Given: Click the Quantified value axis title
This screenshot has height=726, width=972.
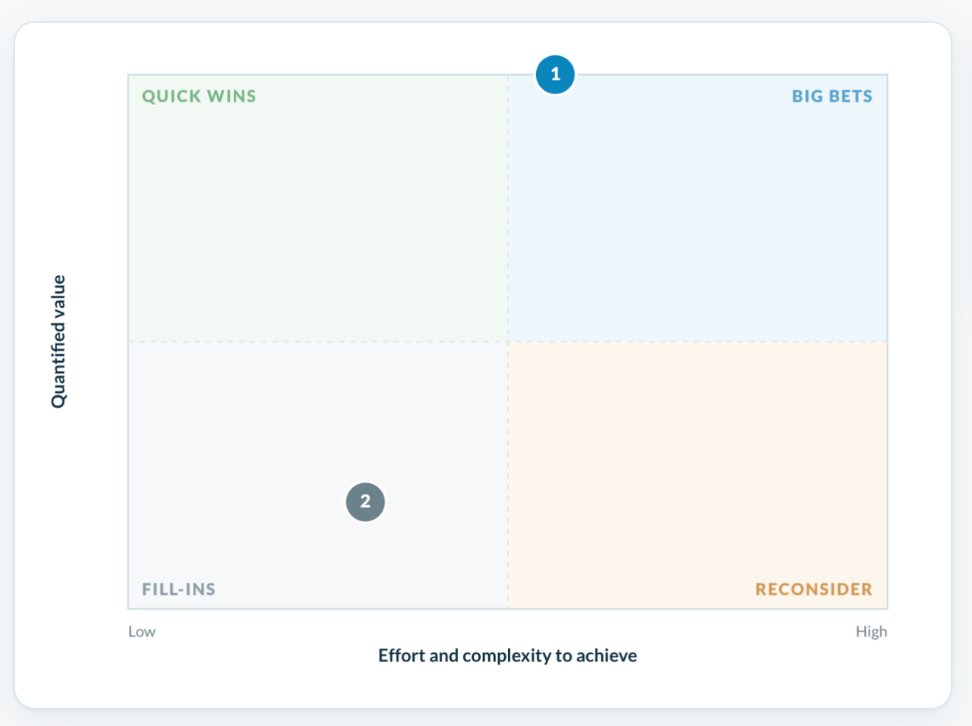Looking at the screenshot, I should [58, 341].
